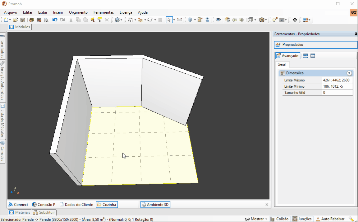
Task: Open the Materiais tab
Action: coord(20,212)
